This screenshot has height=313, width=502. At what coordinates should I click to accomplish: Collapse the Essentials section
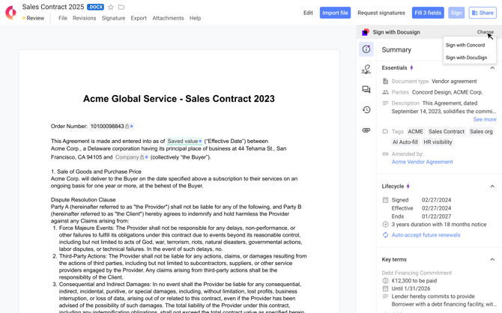(x=492, y=68)
